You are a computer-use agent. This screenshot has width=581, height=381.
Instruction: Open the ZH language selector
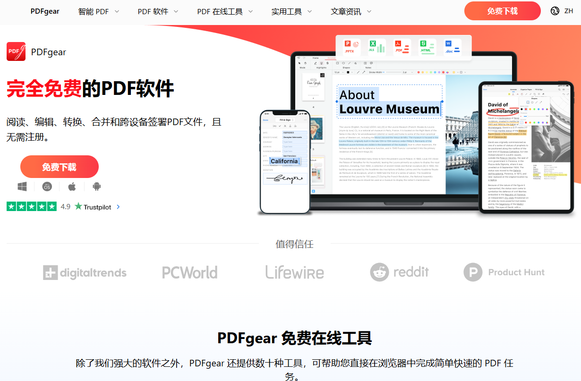pos(569,11)
